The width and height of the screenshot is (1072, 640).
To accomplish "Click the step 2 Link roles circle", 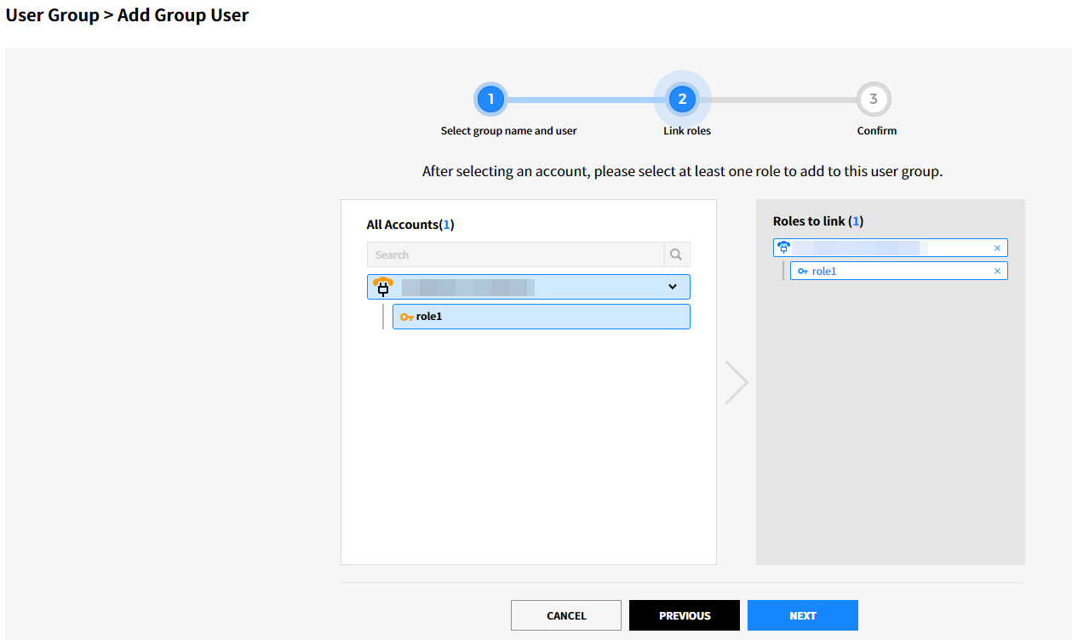I will tap(682, 100).
